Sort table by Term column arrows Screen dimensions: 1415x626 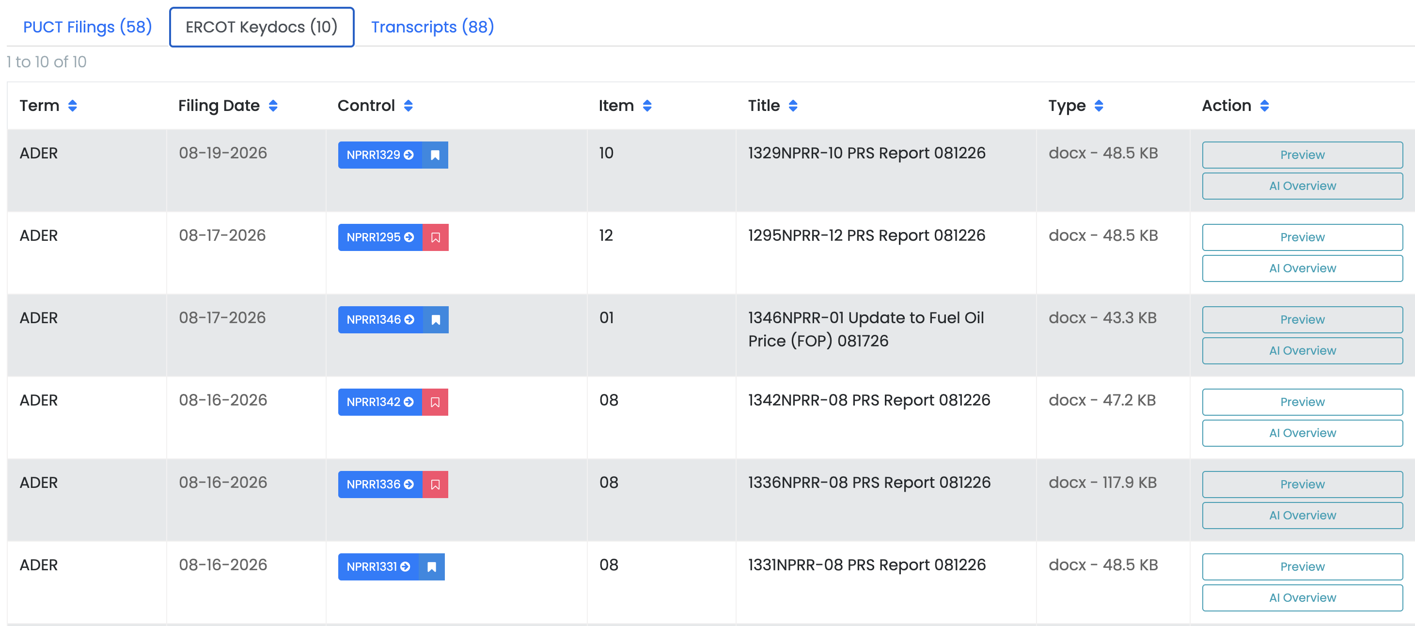pyautogui.click(x=73, y=106)
